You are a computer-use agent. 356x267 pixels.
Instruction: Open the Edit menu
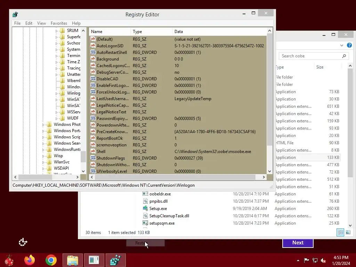pos(29,23)
